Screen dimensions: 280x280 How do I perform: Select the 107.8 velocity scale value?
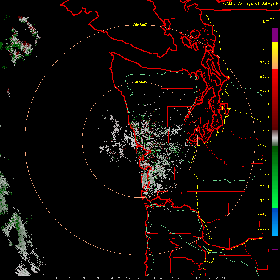tap(264, 35)
